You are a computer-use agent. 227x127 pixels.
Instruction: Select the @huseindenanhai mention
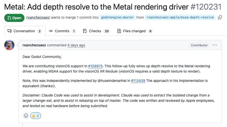112,81
